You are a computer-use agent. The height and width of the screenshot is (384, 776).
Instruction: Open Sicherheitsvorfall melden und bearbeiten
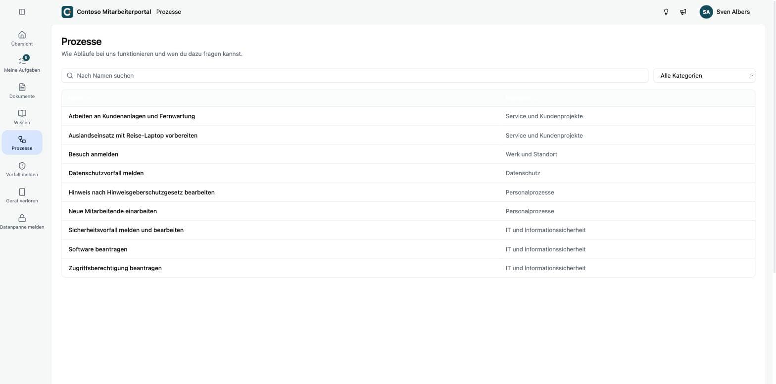(126, 230)
